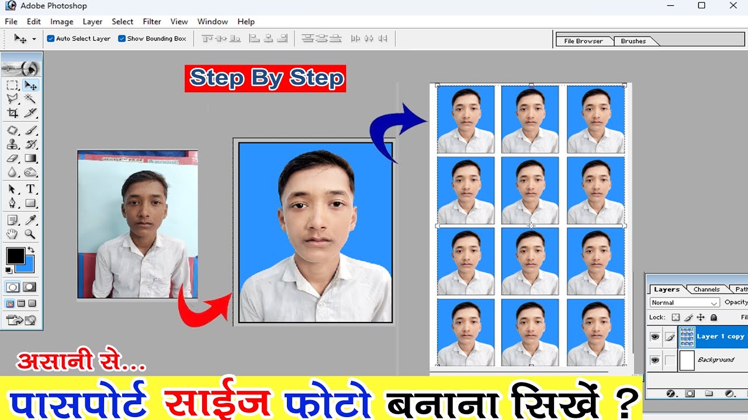Uncheck the Auto Select Layer checkbox
This screenshot has height=420, width=748.
51,38
